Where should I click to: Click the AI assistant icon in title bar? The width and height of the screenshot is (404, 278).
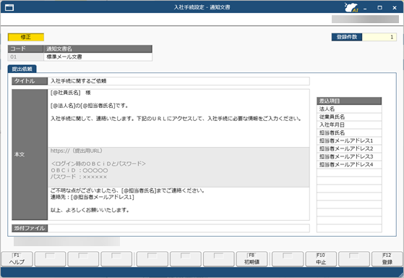pos(351,7)
